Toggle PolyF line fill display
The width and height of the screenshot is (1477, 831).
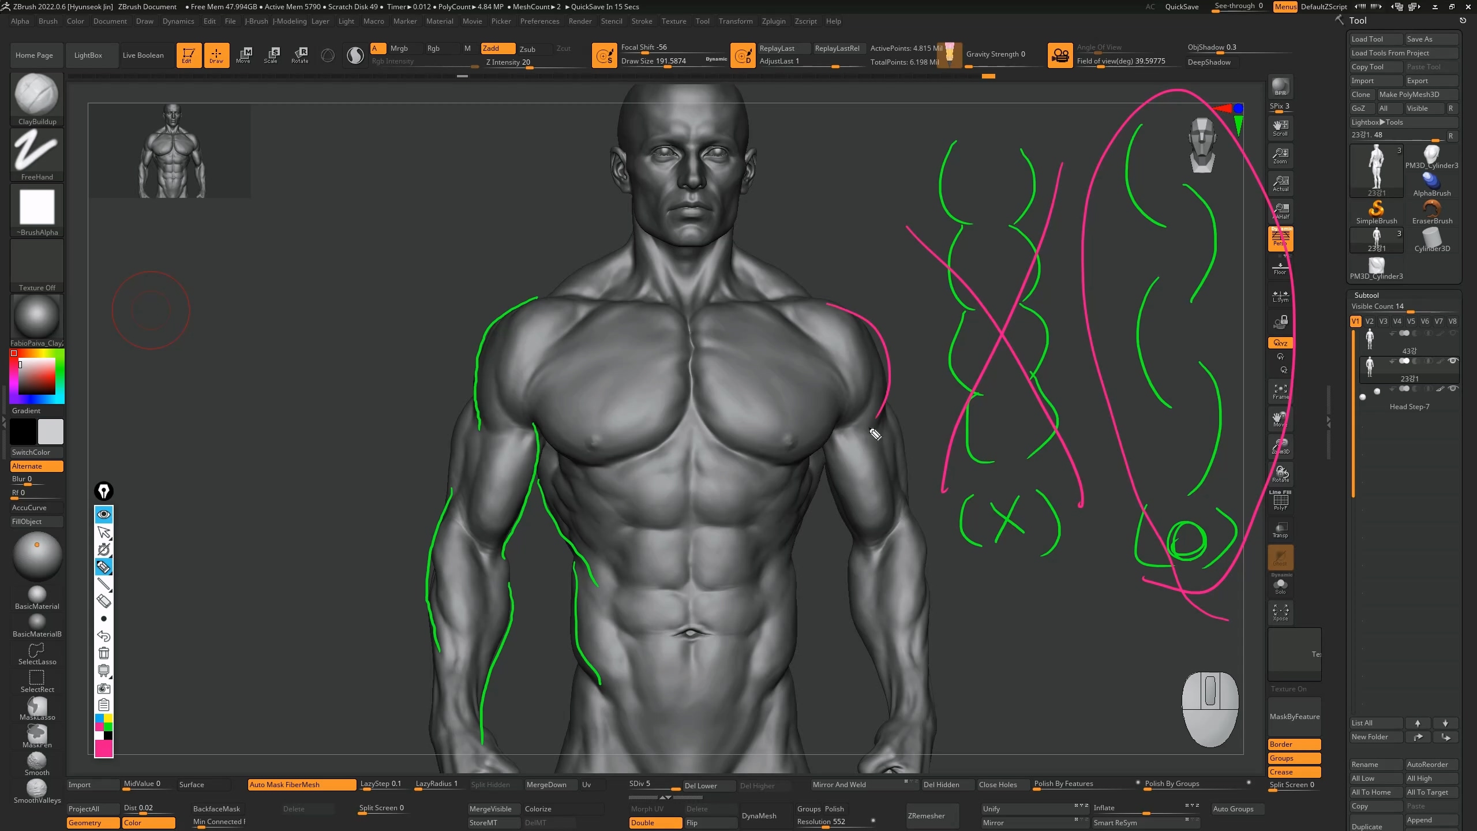point(1280,500)
